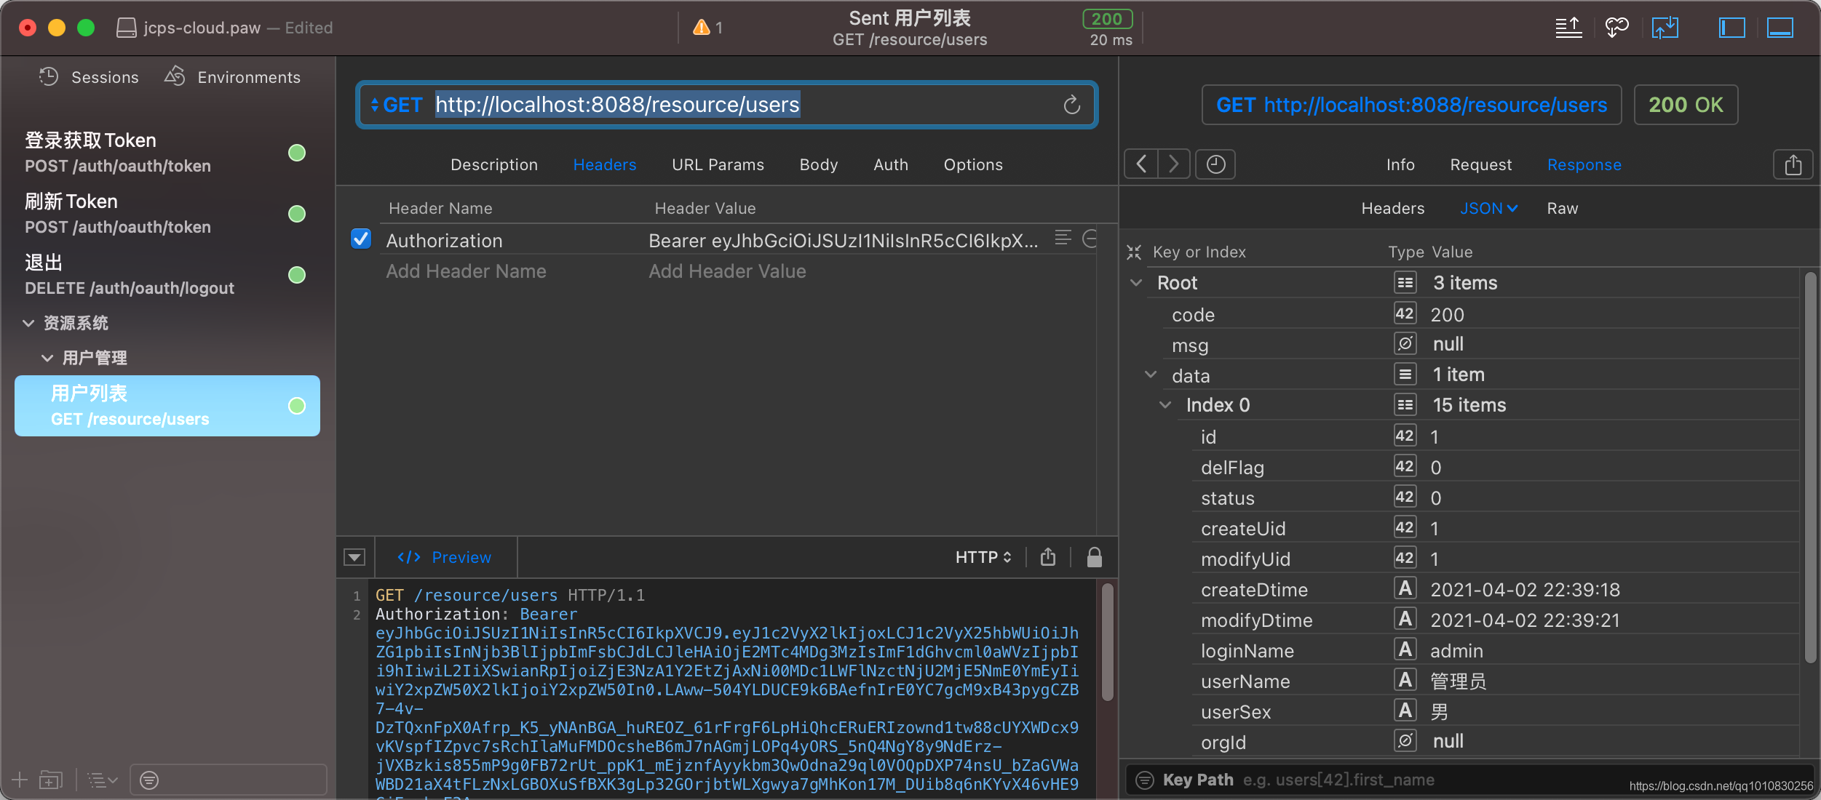Click the previous response back arrow

tap(1141, 164)
